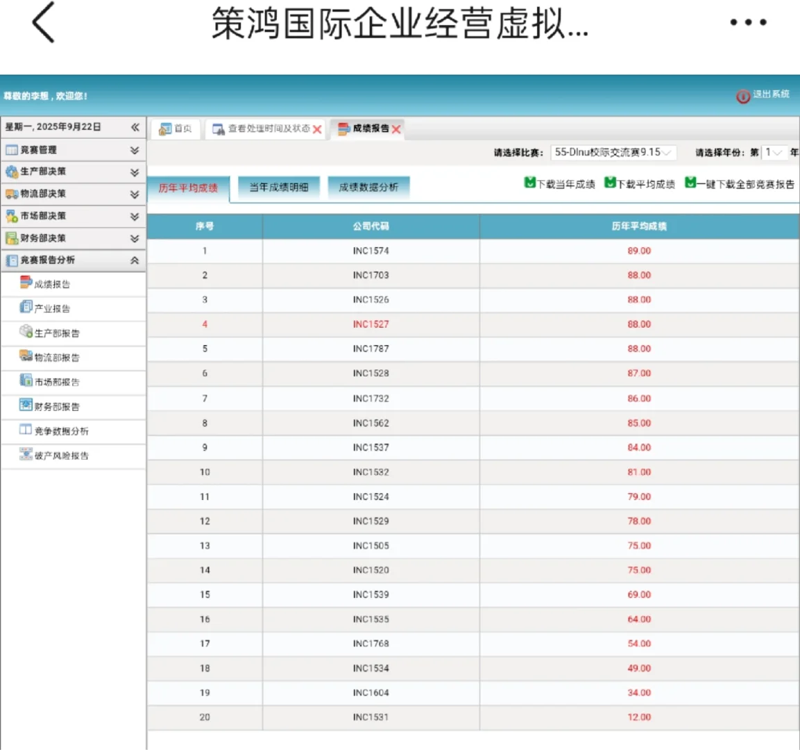Screen dimensions: 800x750
Task: Click the 竞争数据分析 icon
Action: [x=26, y=429]
